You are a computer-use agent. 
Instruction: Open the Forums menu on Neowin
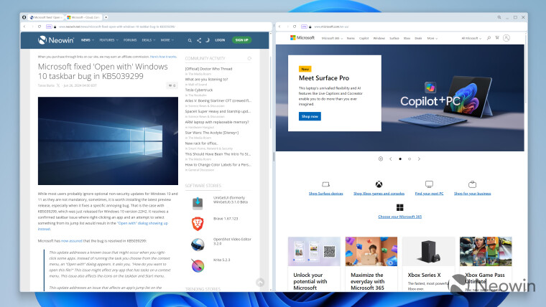point(131,40)
